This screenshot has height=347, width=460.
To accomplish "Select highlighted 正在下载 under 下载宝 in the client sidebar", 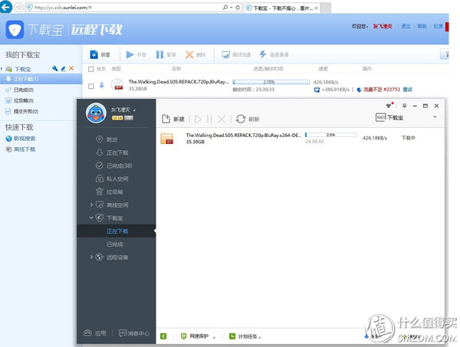I will (117, 231).
